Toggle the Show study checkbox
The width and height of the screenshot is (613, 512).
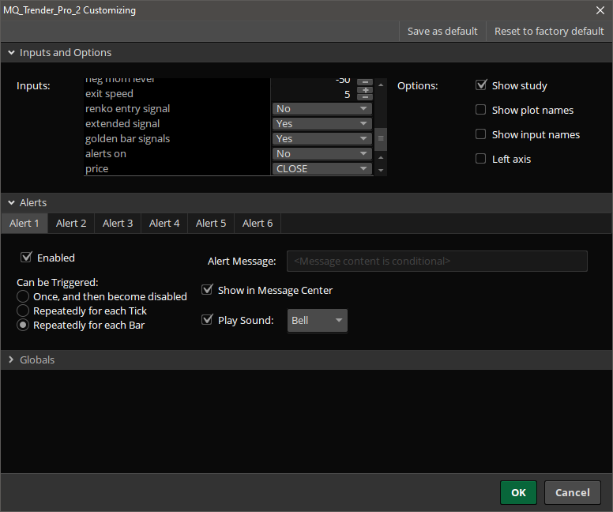[481, 85]
